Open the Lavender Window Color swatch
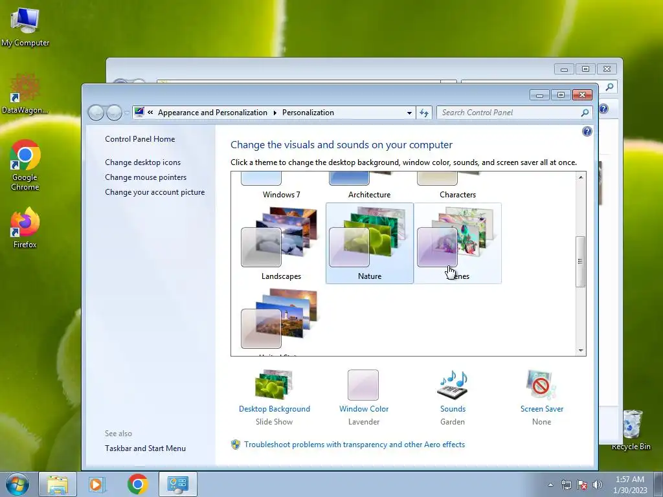 pyautogui.click(x=363, y=384)
